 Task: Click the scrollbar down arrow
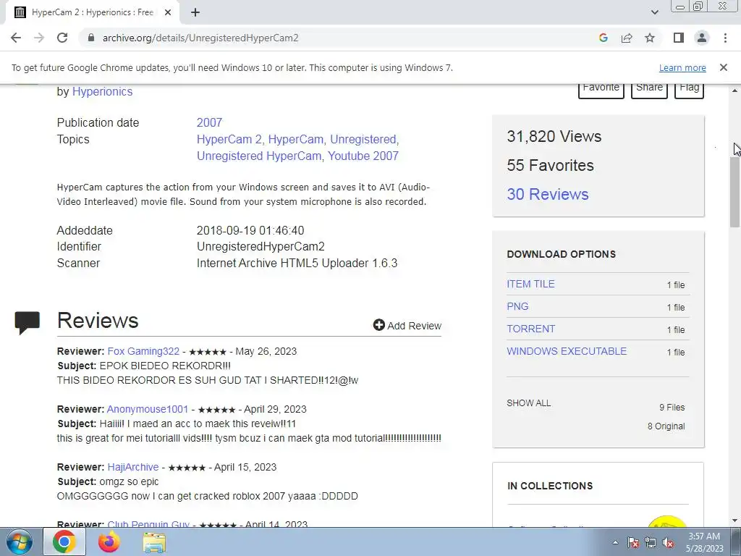click(735, 521)
